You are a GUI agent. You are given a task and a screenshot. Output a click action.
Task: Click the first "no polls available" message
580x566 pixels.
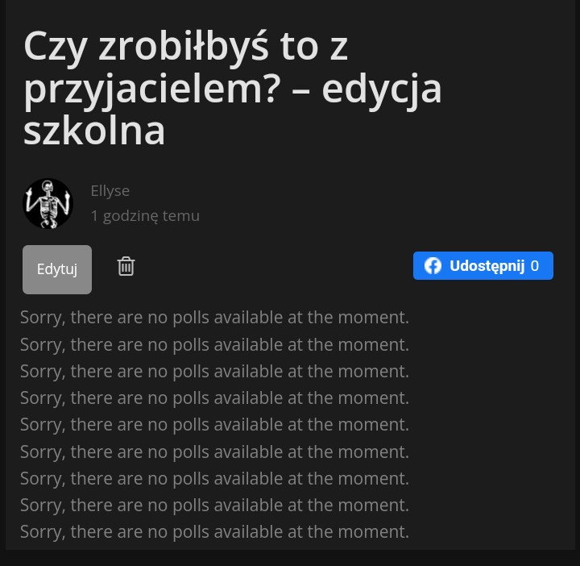[214, 317]
